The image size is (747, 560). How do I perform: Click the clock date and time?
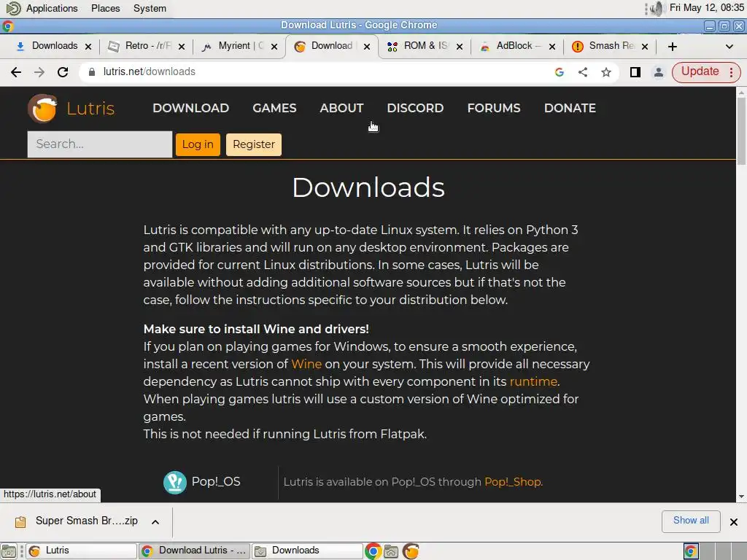[x=706, y=8]
